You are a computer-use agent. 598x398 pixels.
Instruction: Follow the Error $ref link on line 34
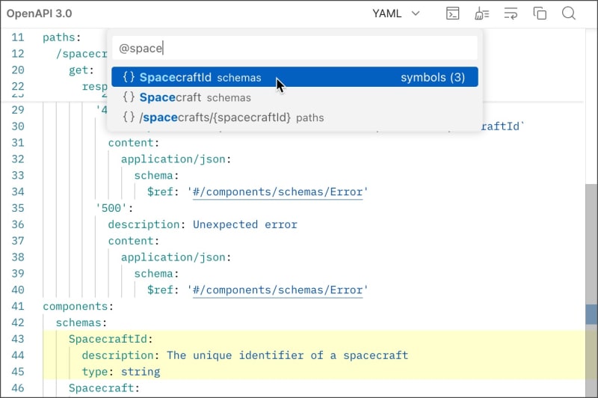pos(277,192)
